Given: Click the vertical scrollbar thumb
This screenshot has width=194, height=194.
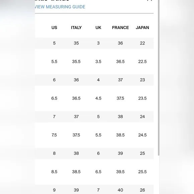Looking at the screenshot, I should (x=159, y=78).
